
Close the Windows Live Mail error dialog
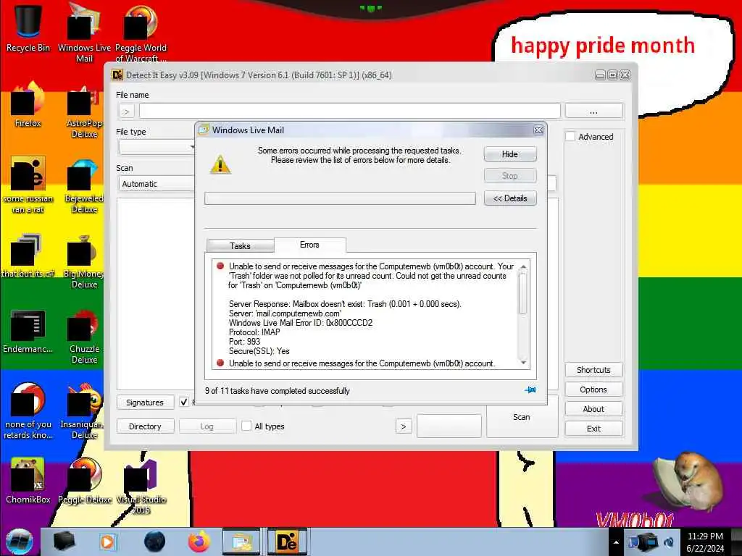tap(538, 130)
